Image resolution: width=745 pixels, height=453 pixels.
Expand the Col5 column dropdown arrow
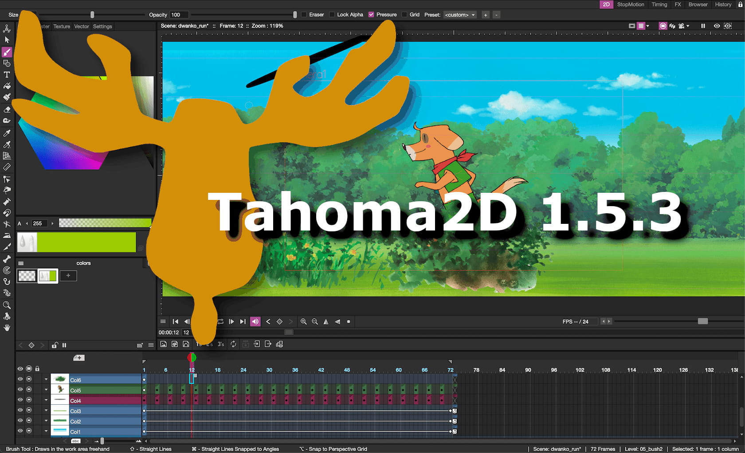point(46,390)
